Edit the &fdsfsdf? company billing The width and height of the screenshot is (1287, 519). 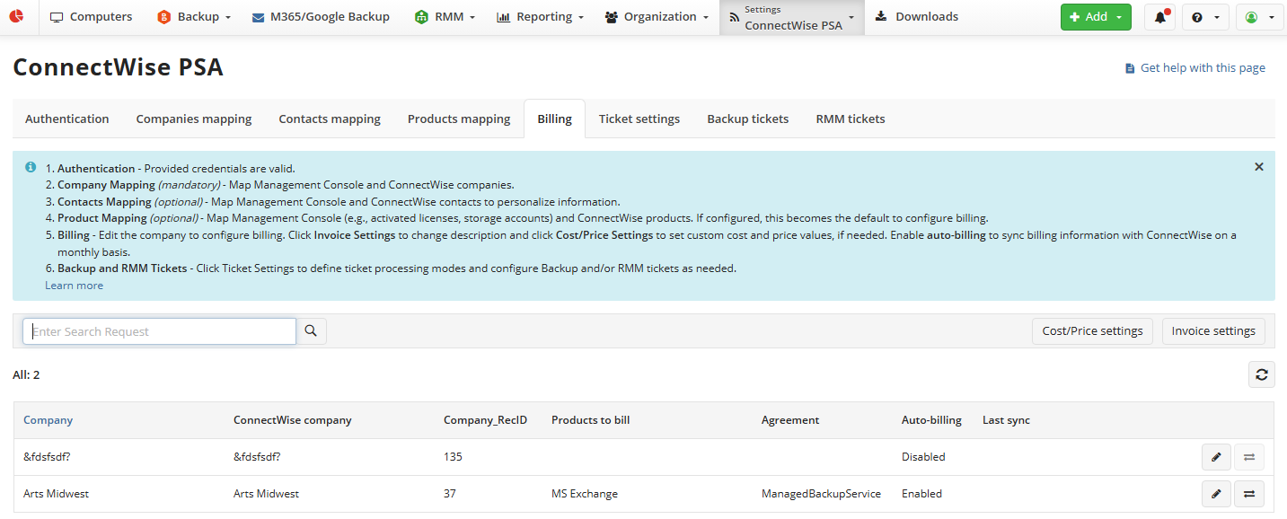click(1216, 457)
